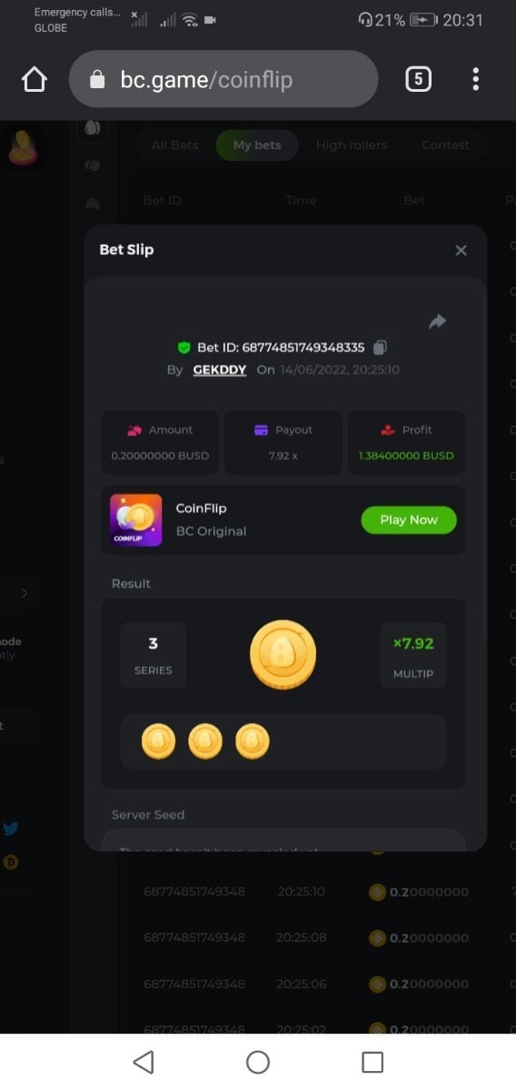Tap the browser home icon

click(x=34, y=80)
